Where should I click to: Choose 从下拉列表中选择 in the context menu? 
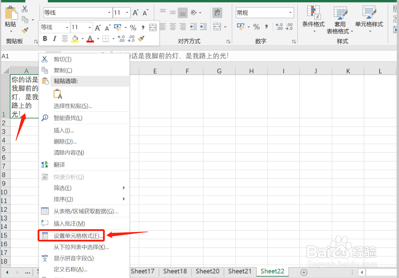(x=84, y=247)
